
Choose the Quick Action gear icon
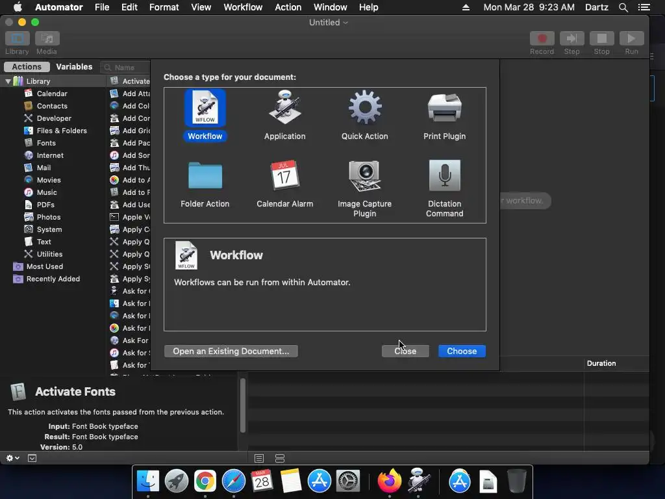coord(365,107)
